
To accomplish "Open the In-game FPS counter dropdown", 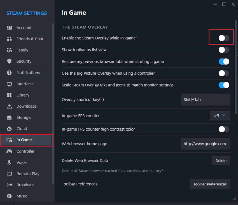I will [220, 116].
